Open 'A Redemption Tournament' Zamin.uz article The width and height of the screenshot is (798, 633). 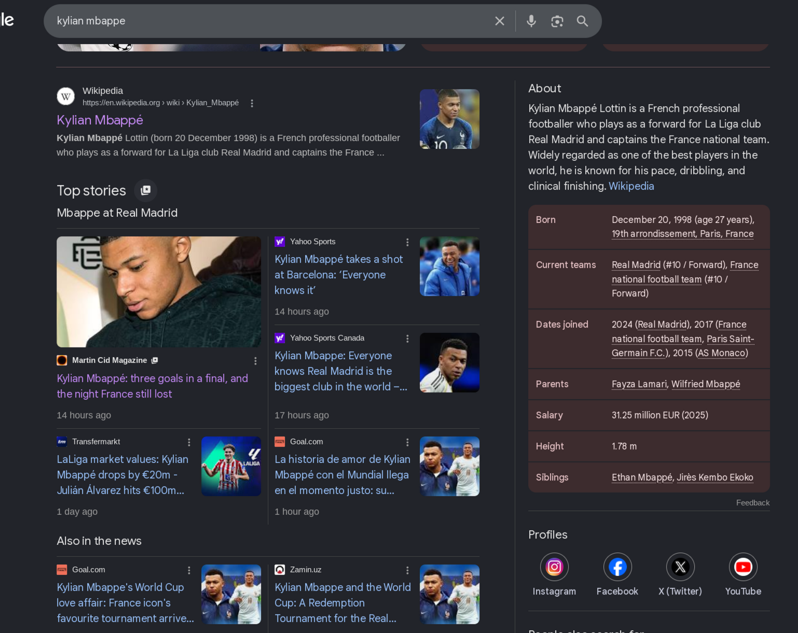[x=342, y=603]
